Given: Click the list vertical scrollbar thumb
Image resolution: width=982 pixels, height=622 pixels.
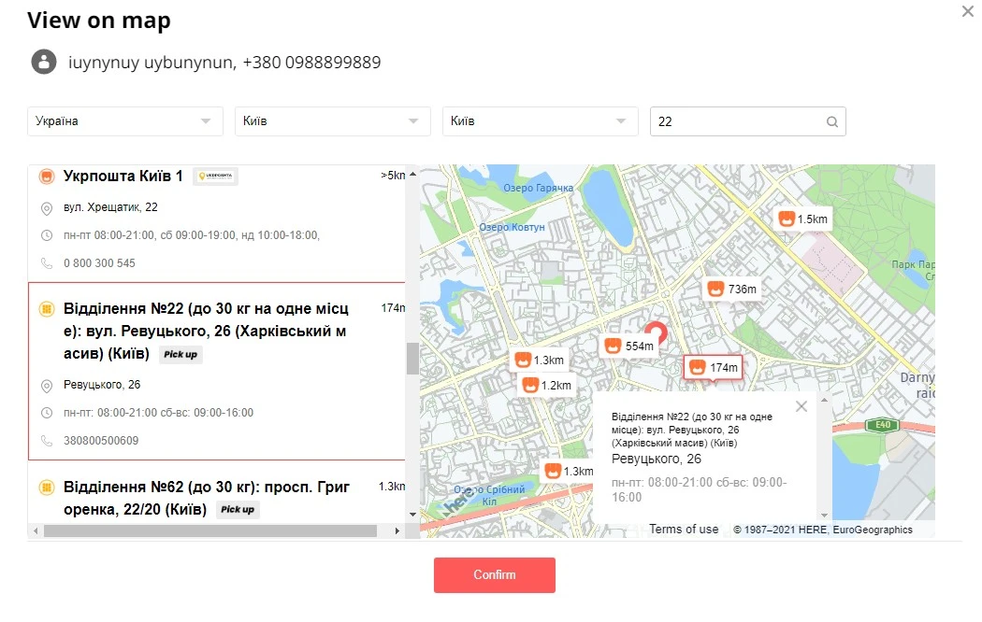Looking at the screenshot, I should click(412, 359).
